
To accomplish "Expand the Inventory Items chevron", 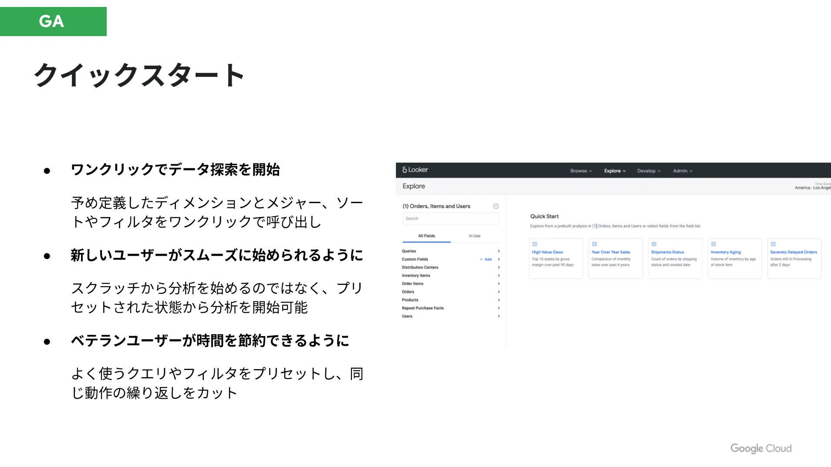I will click(x=499, y=275).
